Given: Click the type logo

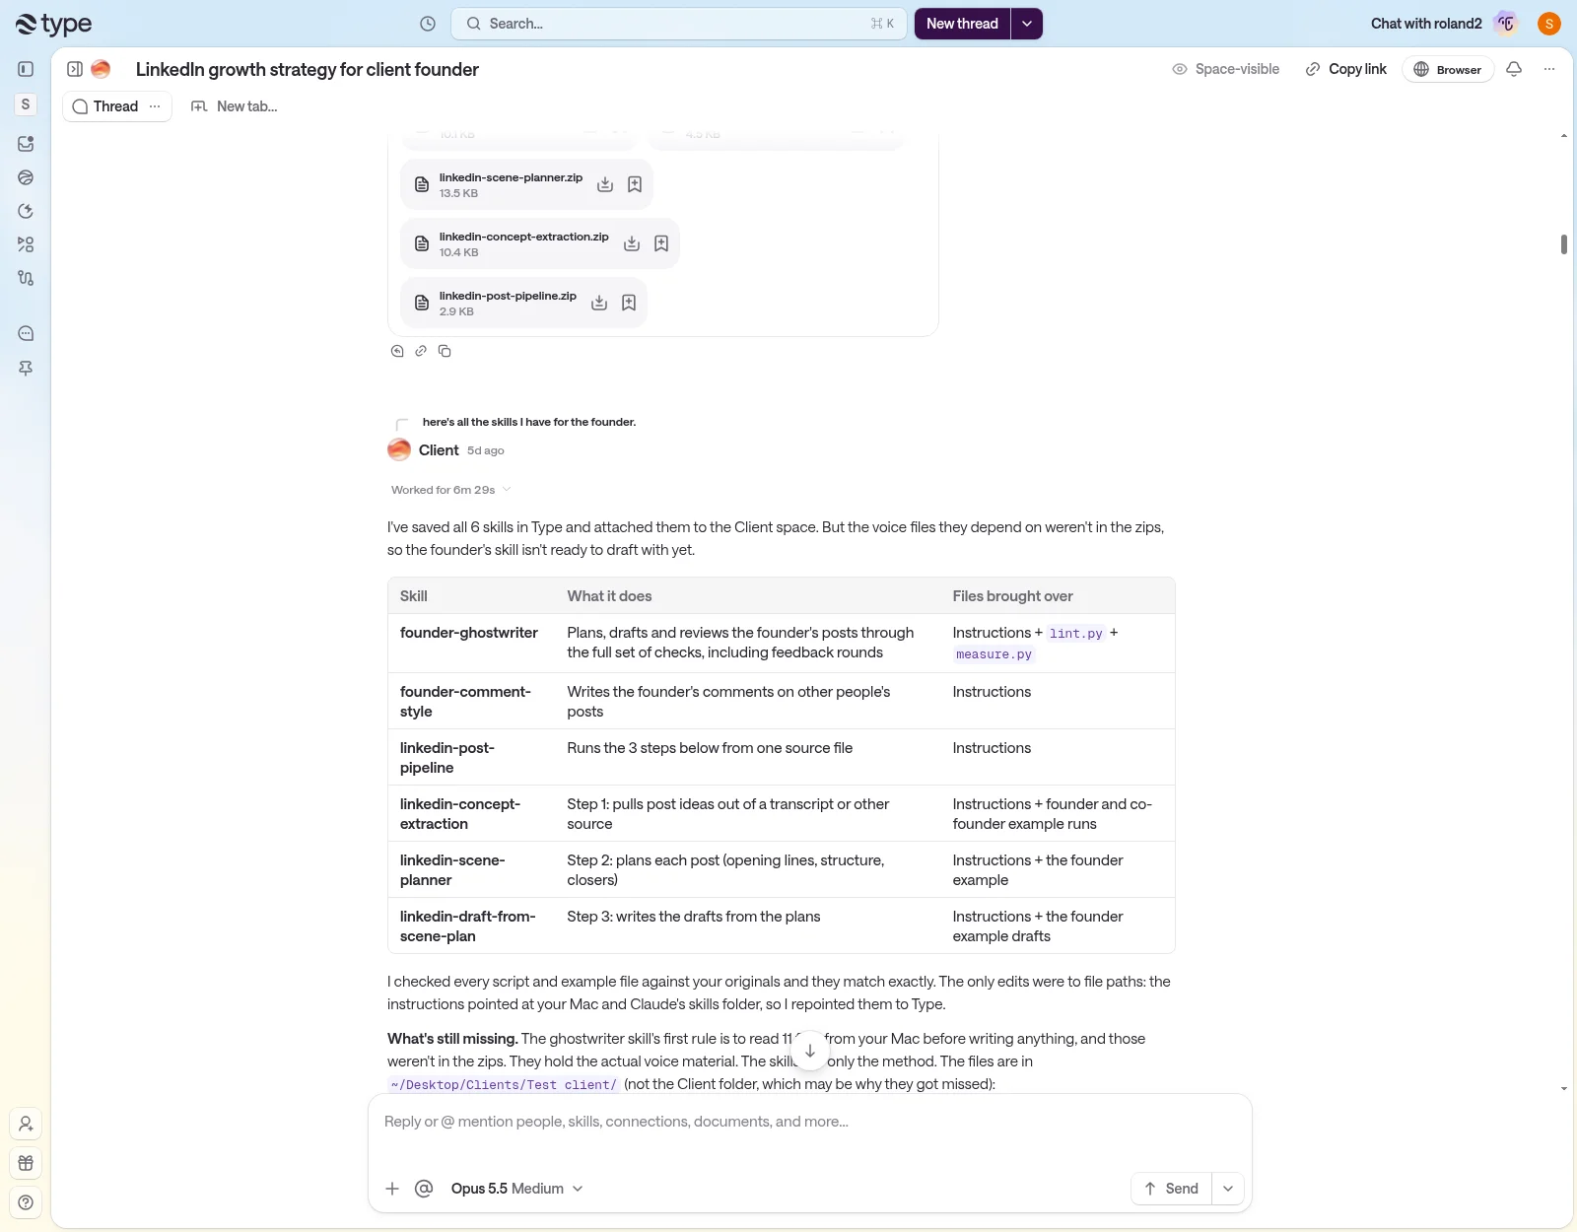Looking at the screenshot, I should click(54, 25).
